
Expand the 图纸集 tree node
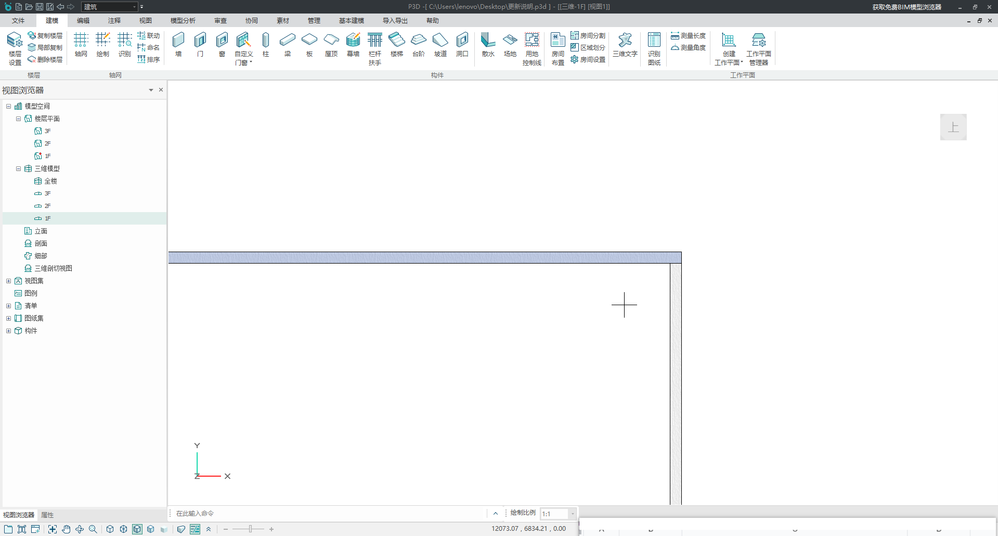pyautogui.click(x=8, y=318)
